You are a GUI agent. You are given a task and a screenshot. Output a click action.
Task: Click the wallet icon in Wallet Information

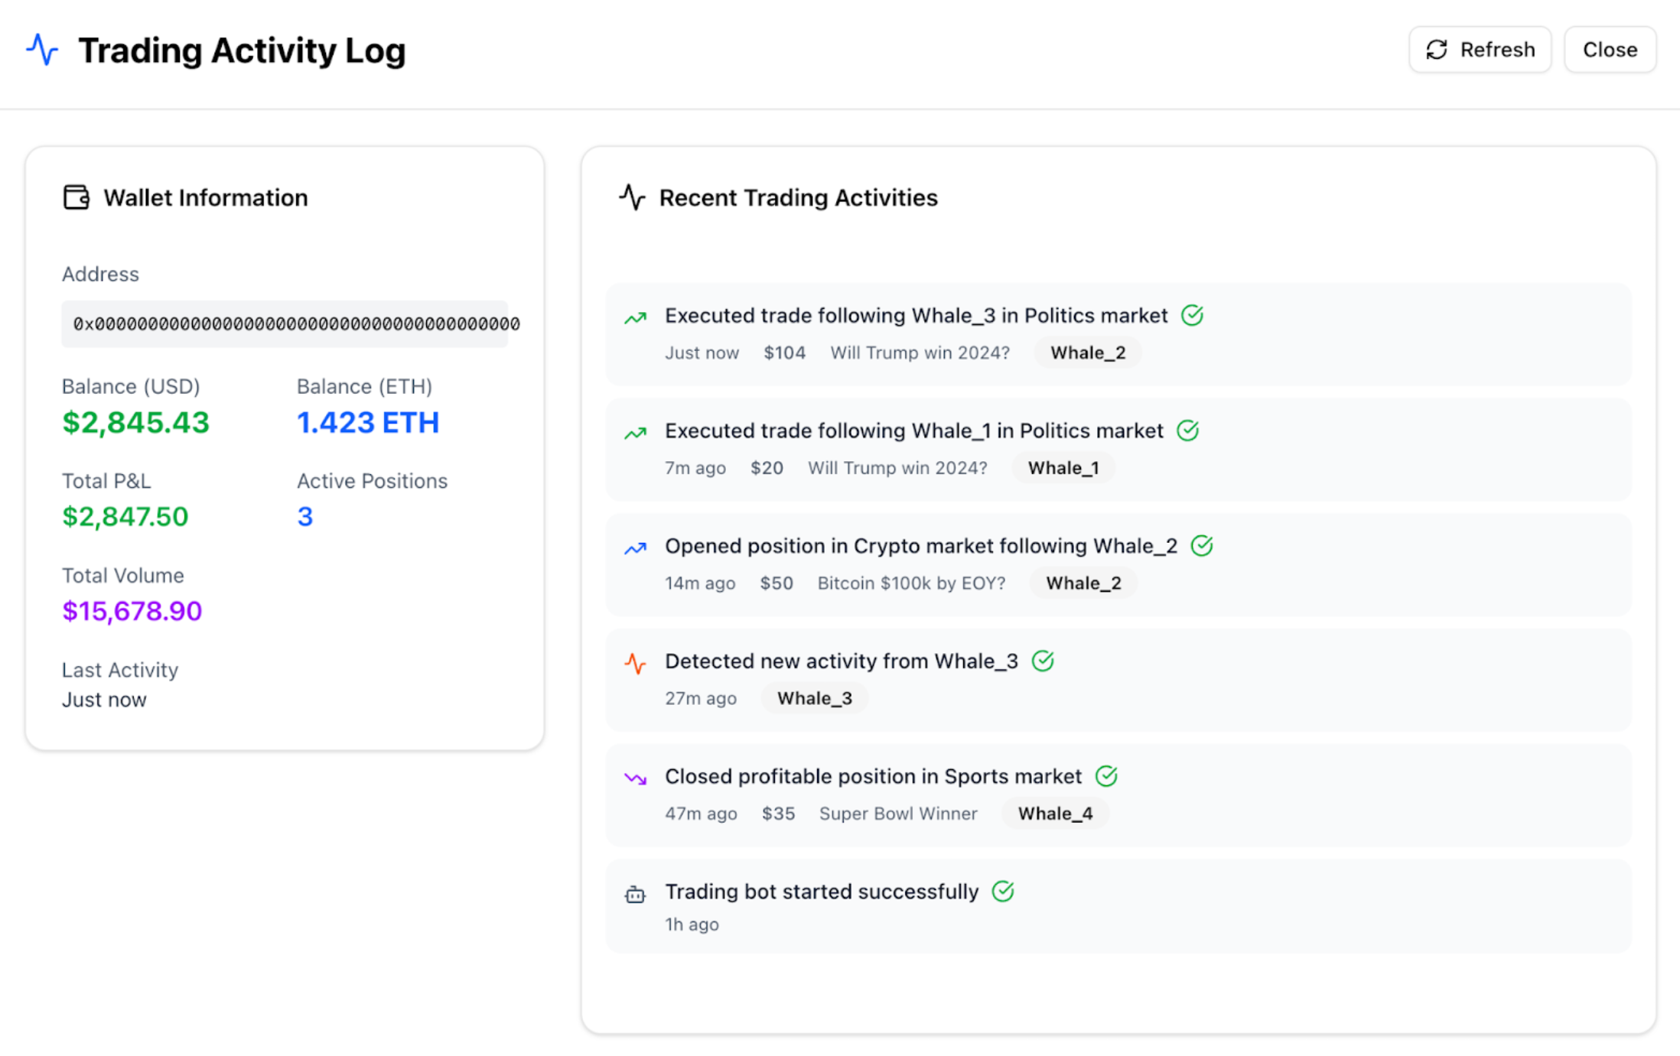76,197
